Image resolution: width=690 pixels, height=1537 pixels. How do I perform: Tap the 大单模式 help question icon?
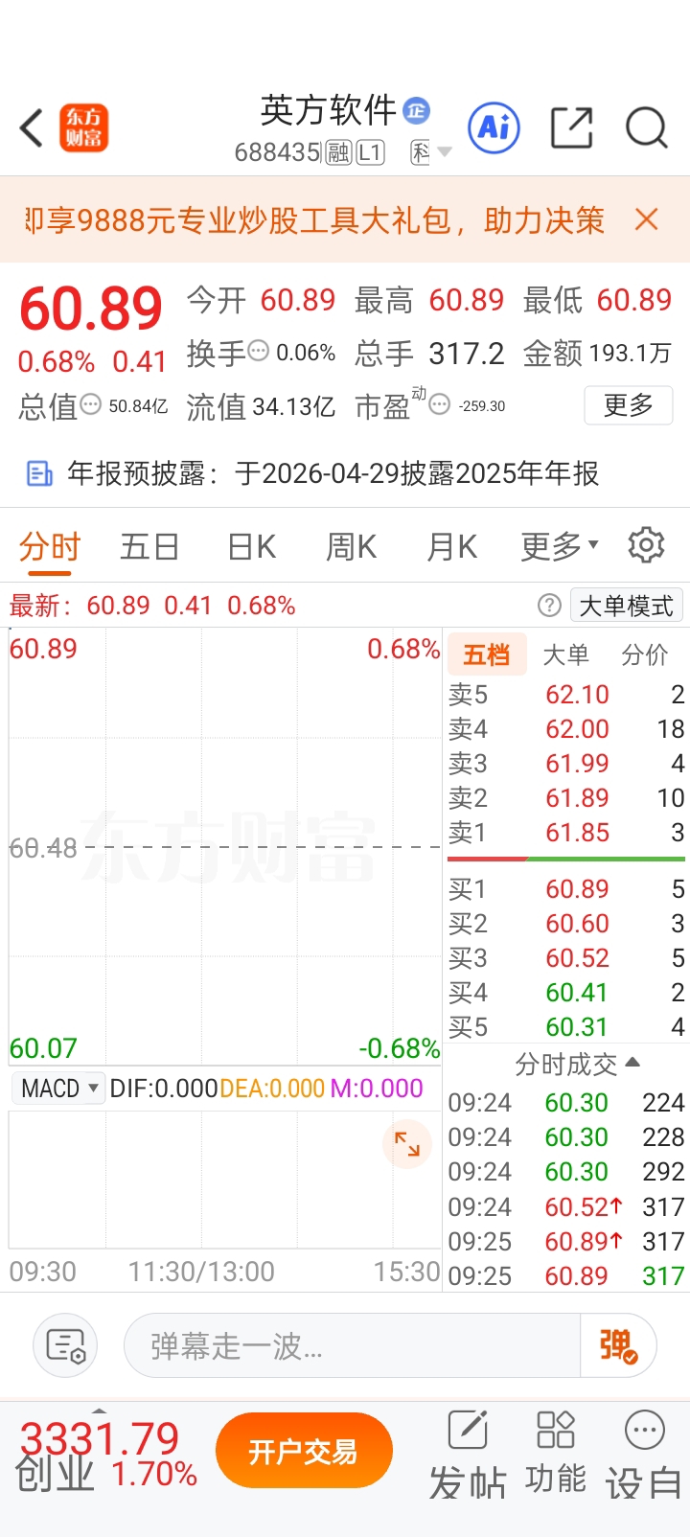pyautogui.click(x=549, y=605)
